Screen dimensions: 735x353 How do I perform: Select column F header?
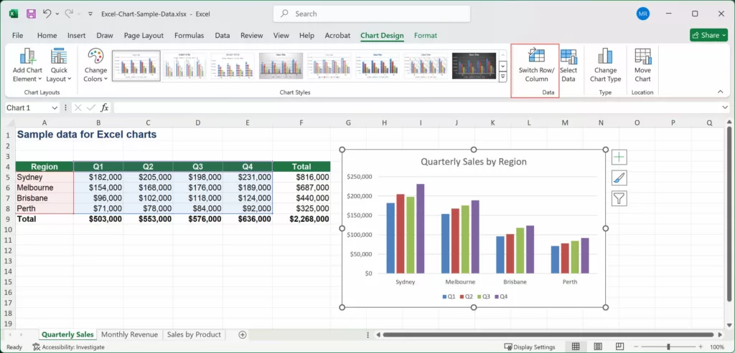tap(301, 122)
